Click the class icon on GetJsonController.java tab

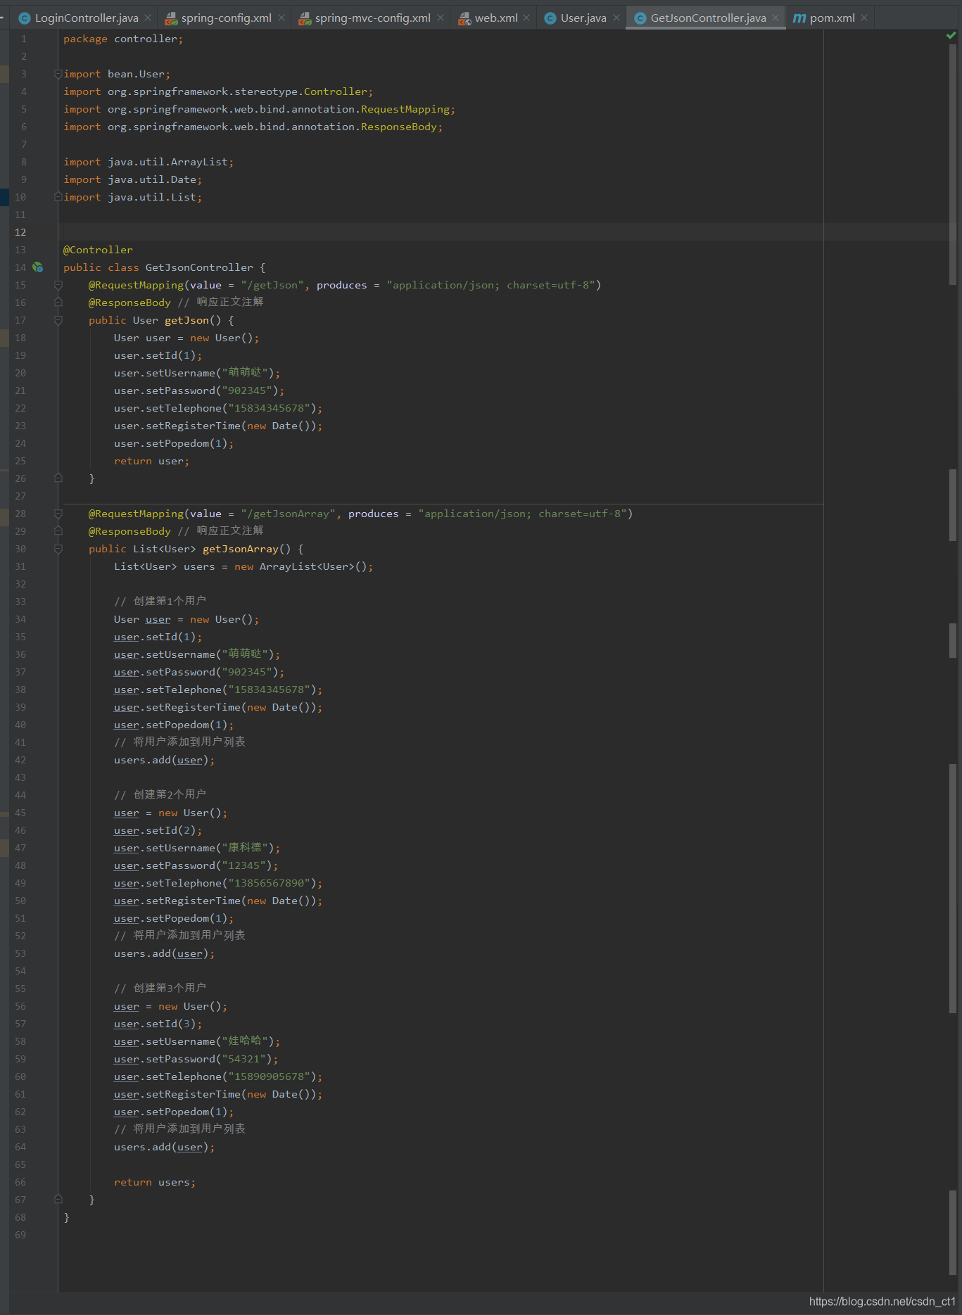640,18
